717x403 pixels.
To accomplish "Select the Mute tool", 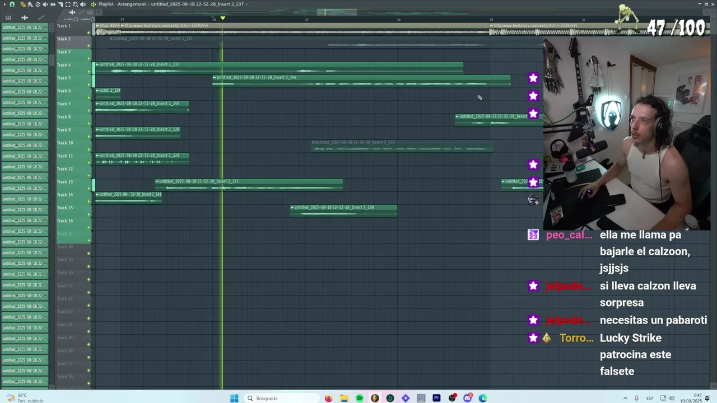I will click(x=45, y=4).
